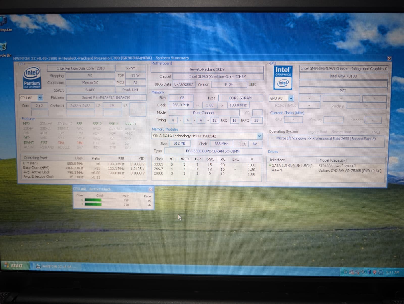Click the PCI bus field in GPU panel

343,90
